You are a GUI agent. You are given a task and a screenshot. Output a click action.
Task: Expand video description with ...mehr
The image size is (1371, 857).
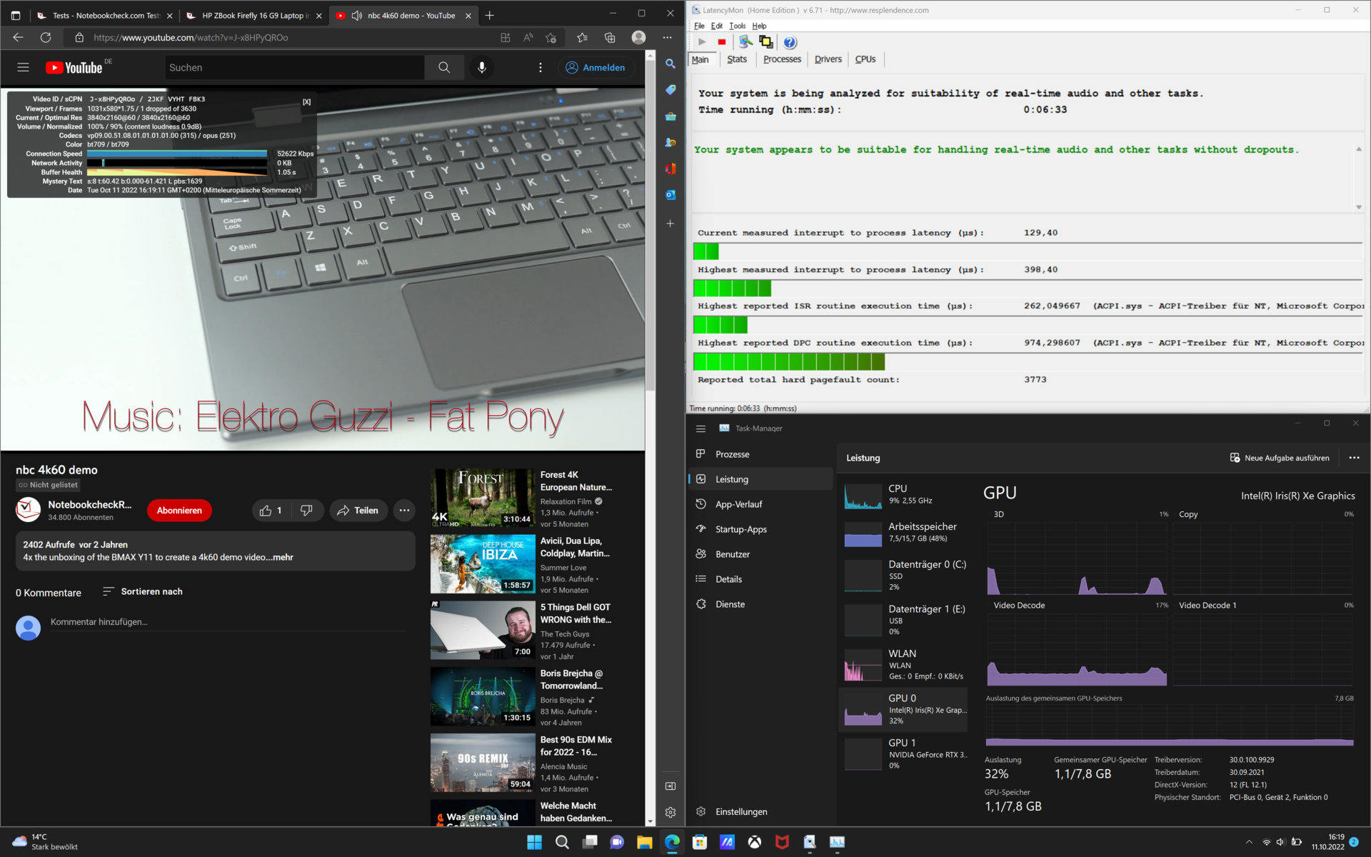coord(283,557)
